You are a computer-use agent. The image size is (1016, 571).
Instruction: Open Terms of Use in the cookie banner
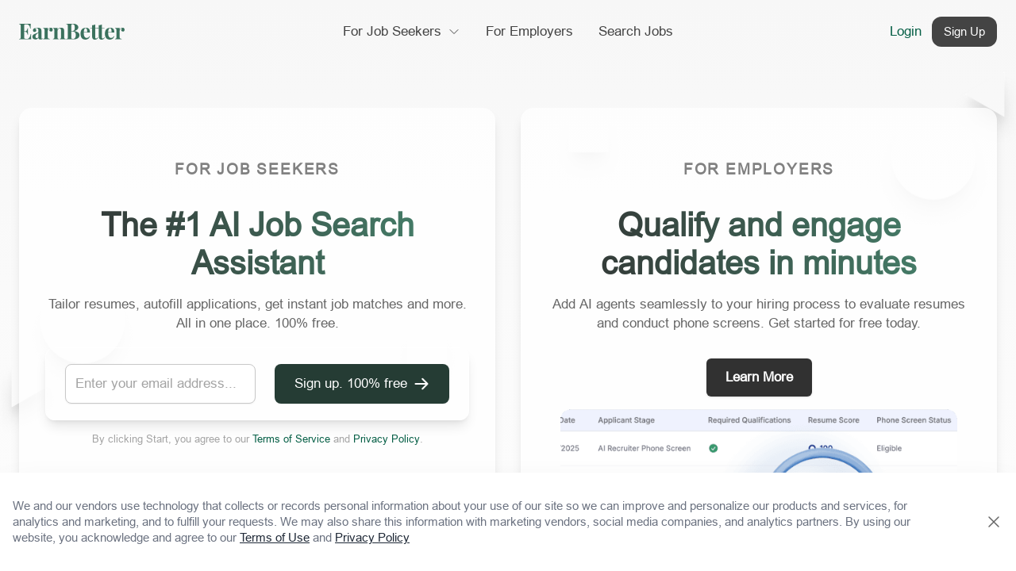pyautogui.click(x=274, y=538)
